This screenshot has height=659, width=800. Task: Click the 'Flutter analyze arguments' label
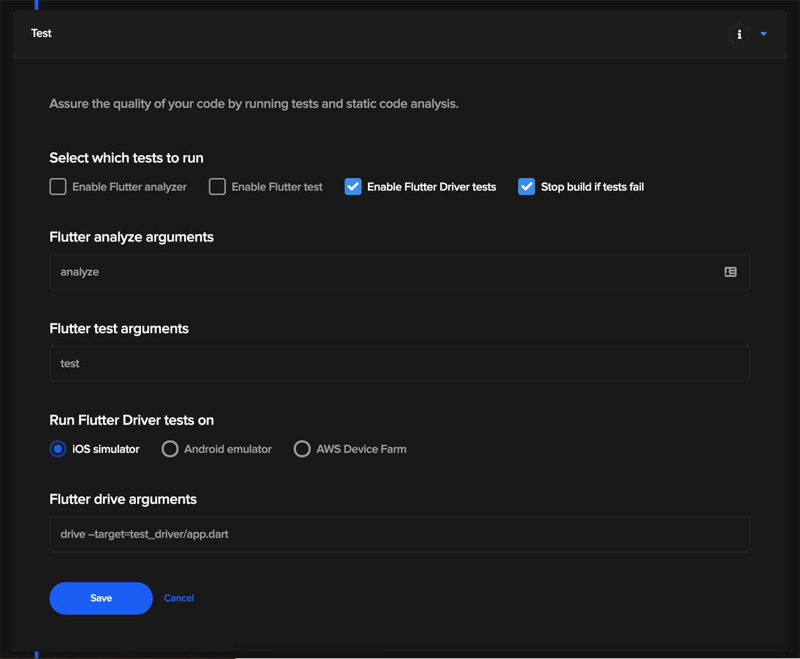(x=132, y=237)
